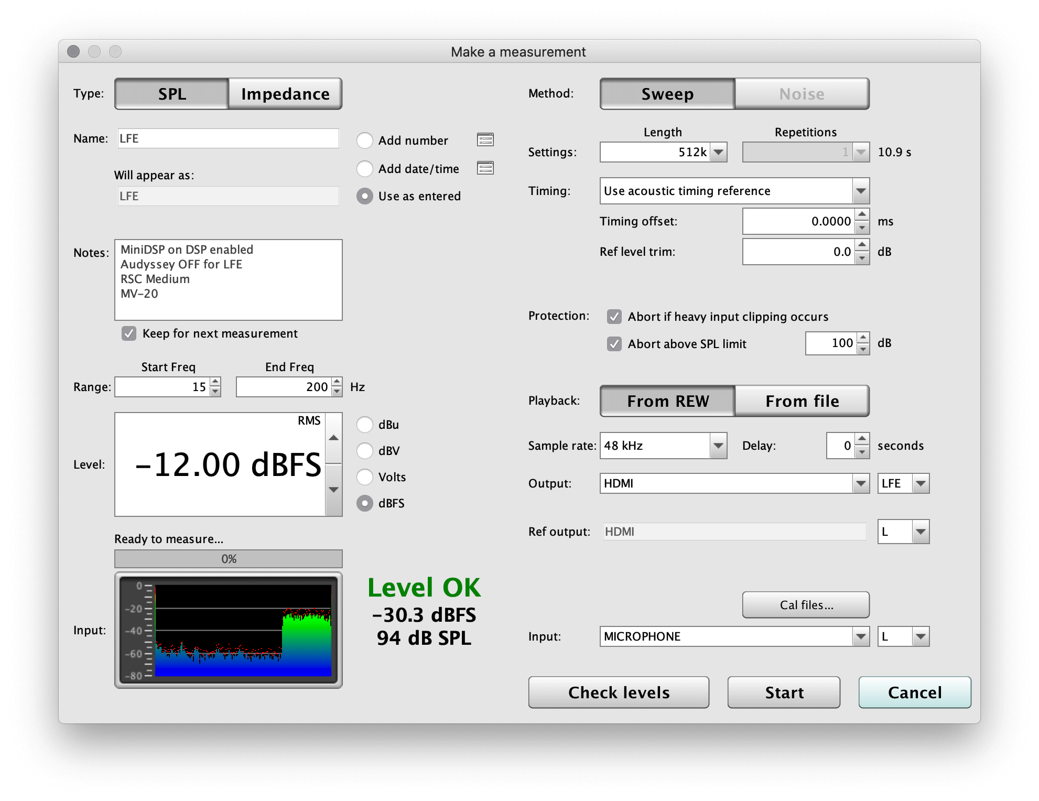Screen dimensions: 1039x801
Task: Click the Start Freq input field
Action: (163, 387)
